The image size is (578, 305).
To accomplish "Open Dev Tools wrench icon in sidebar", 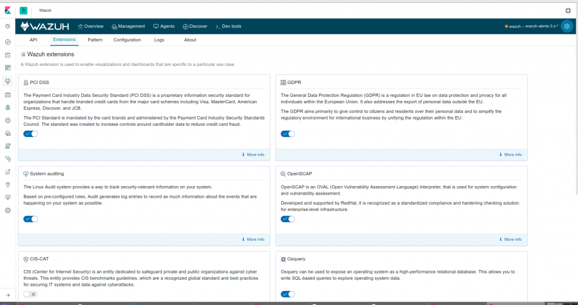I will click(8, 184).
